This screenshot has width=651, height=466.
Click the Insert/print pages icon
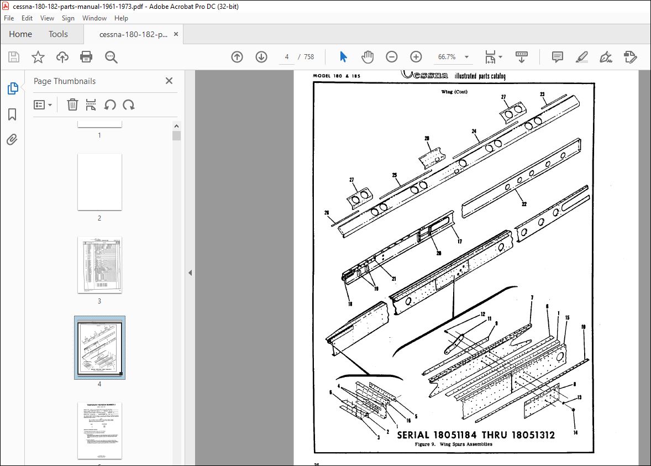click(91, 104)
